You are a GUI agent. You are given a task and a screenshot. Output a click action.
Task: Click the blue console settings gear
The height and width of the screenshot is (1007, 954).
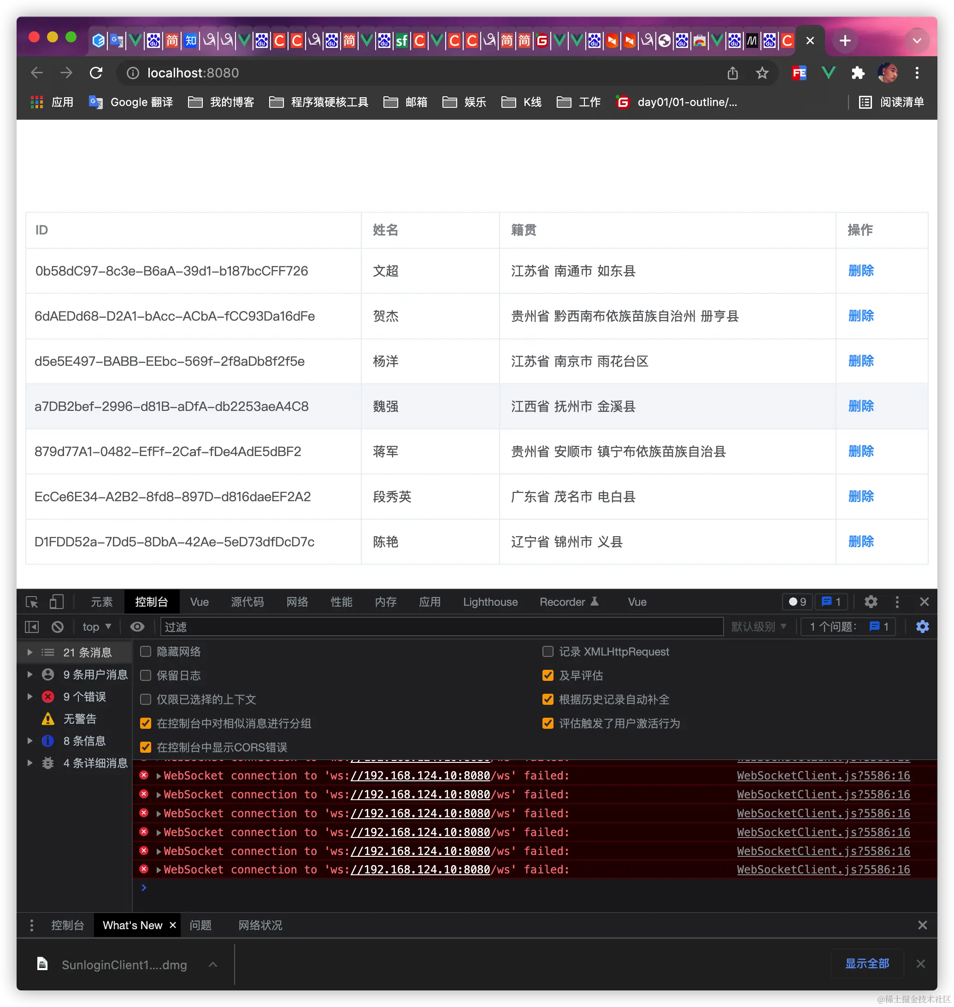922,627
